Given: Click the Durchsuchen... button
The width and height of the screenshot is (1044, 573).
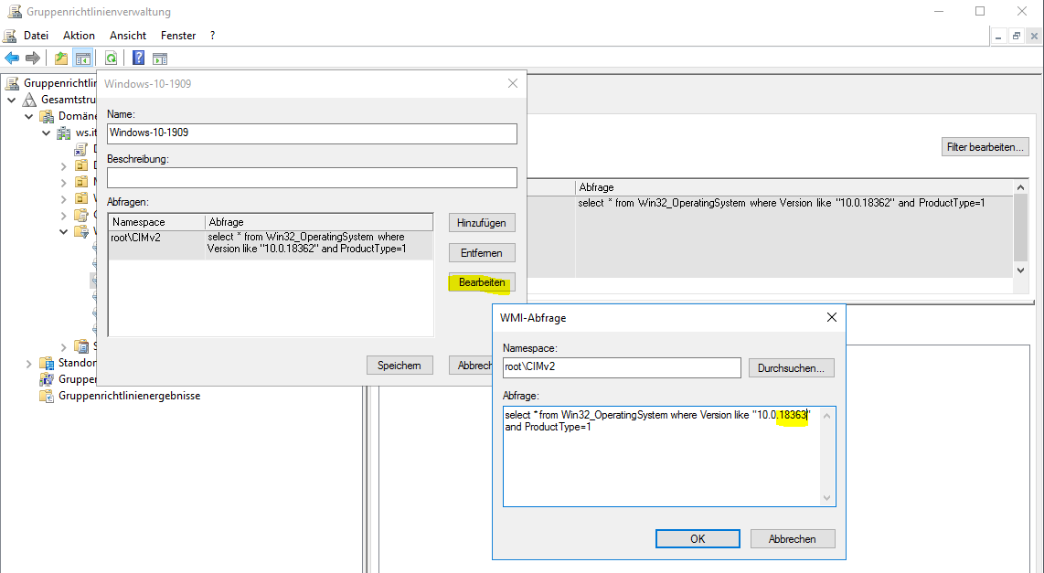Looking at the screenshot, I should pyautogui.click(x=791, y=368).
